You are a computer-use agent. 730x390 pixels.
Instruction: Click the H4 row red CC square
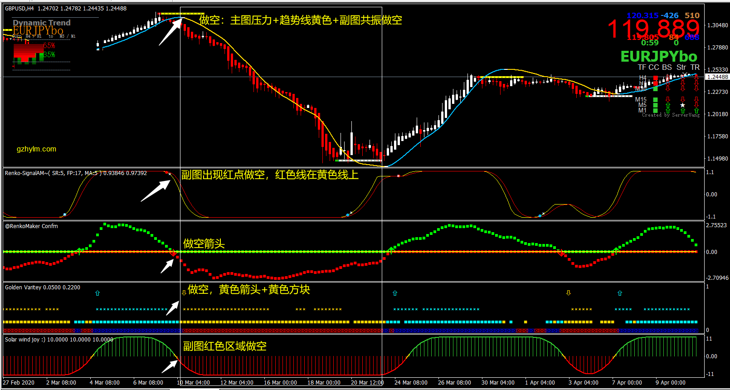(655, 78)
